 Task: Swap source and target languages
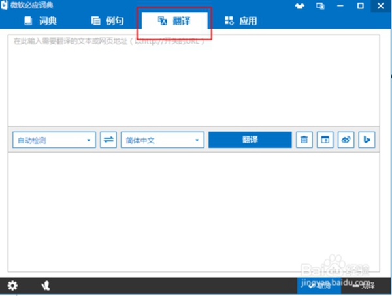point(108,140)
